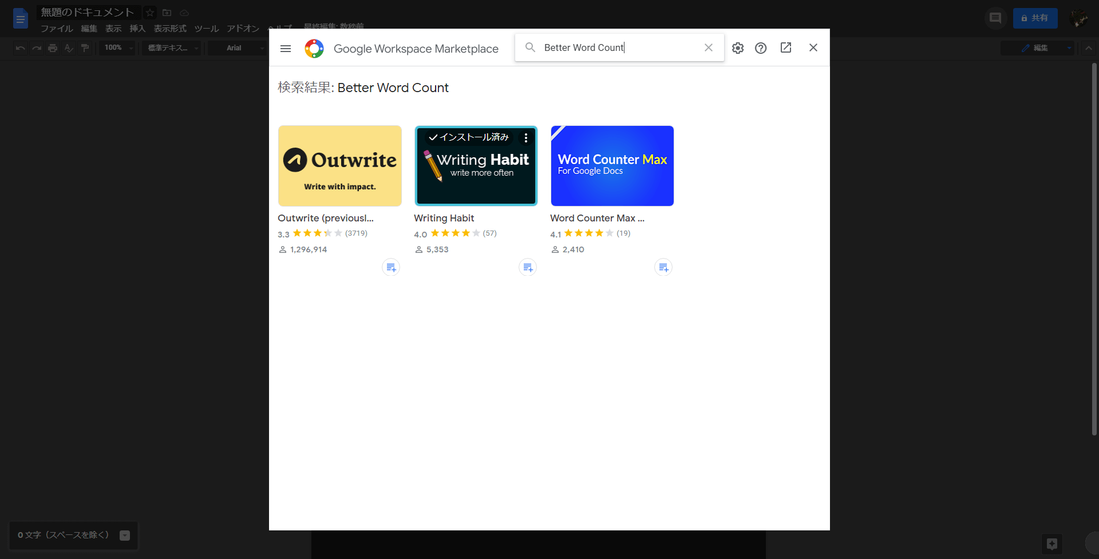This screenshot has height=559, width=1099.
Task: Open the 挿入 menu
Action: (x=137, y=29)
